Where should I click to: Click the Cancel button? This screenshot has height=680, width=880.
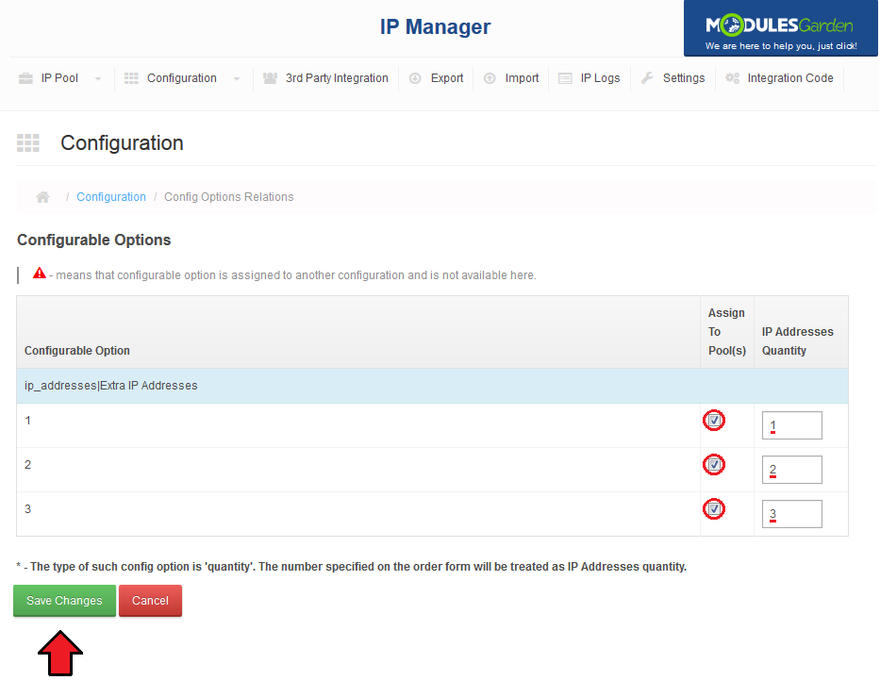point(150,601)
